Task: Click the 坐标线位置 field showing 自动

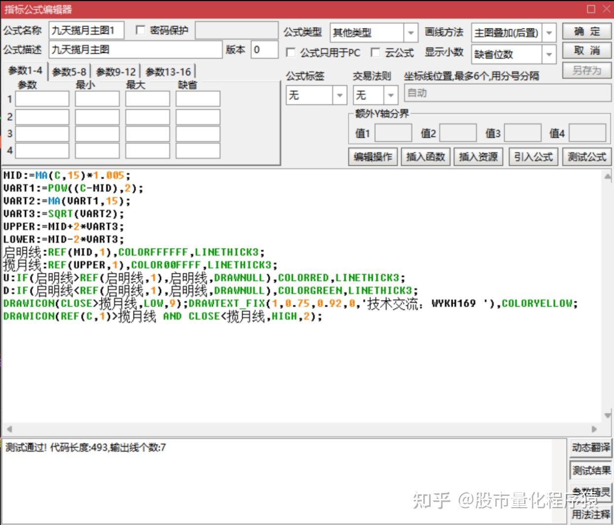Action: (x=507, y=93)
